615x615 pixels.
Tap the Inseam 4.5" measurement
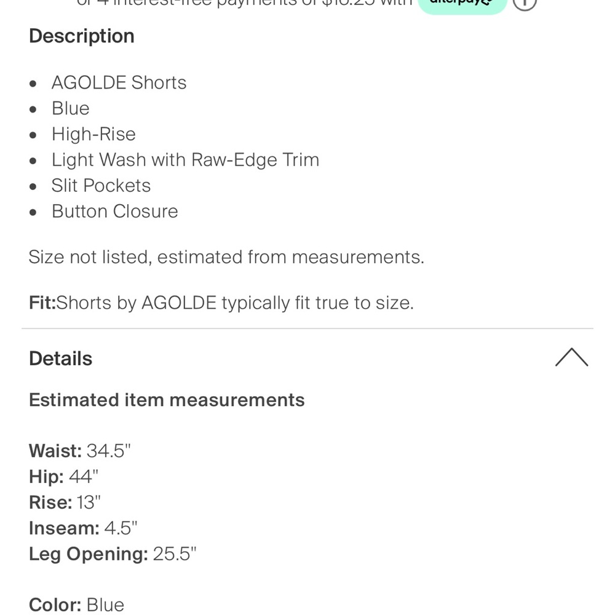coord(83,528)
